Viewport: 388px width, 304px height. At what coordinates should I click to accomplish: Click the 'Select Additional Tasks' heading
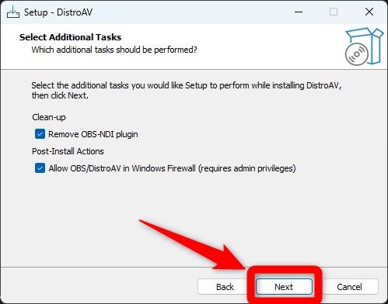click(x=70, y=37)
